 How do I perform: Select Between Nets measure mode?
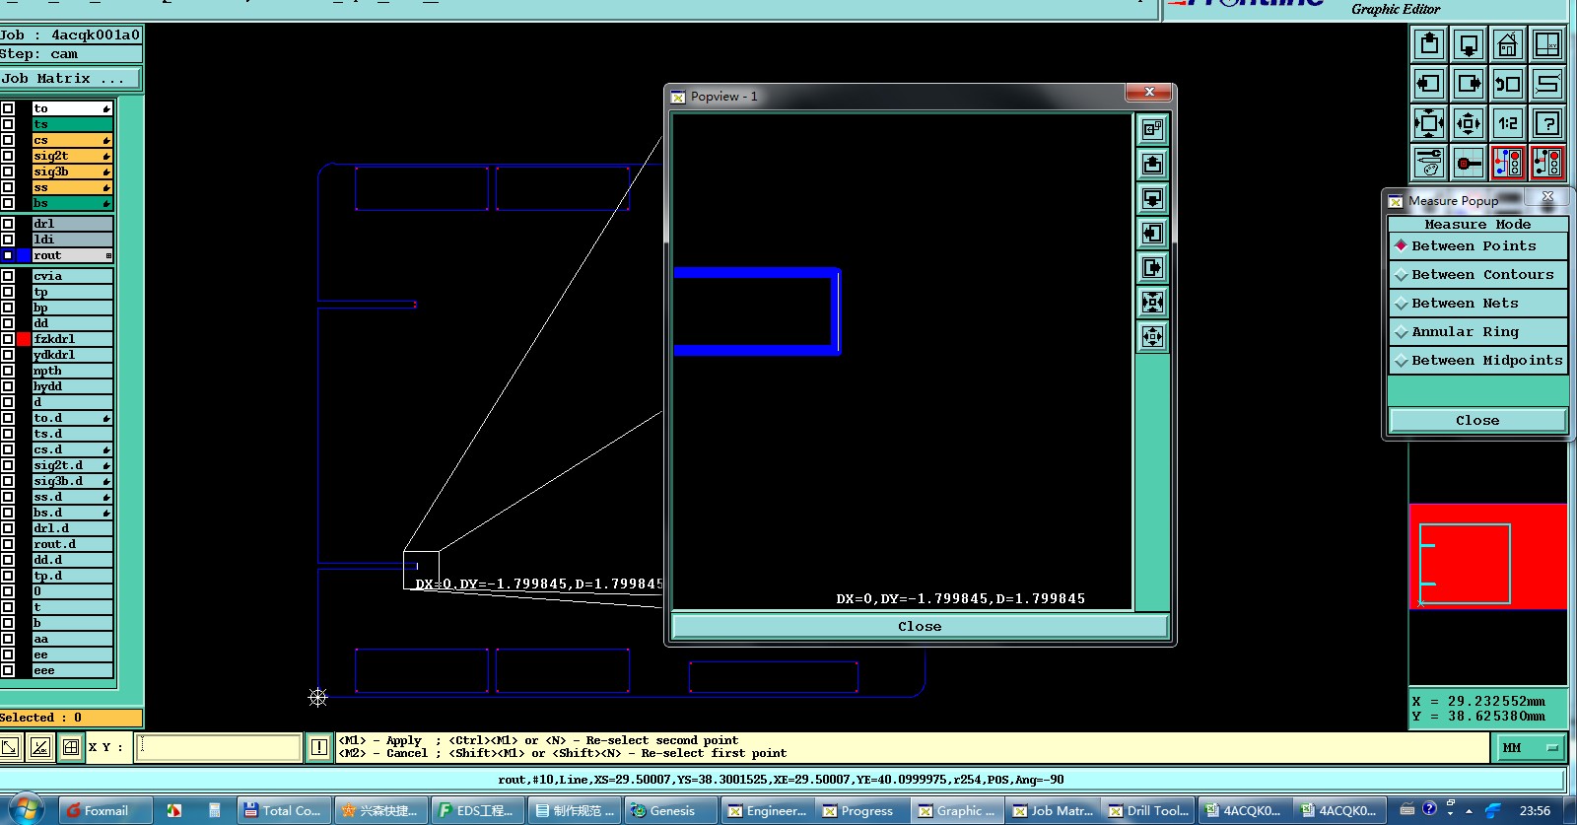click(x=1476, y=303)
